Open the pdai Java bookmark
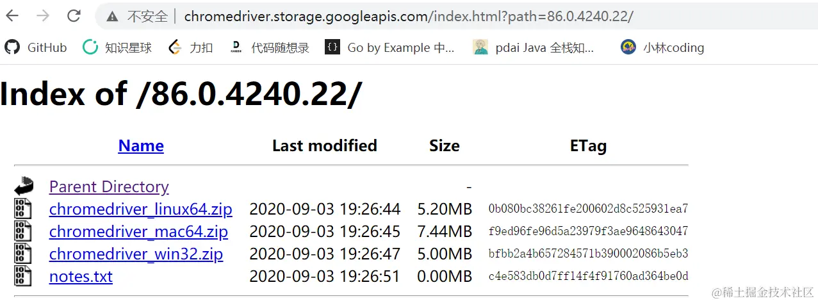The width and height of the screenshot is (818, 303). (x=534, y=47)
